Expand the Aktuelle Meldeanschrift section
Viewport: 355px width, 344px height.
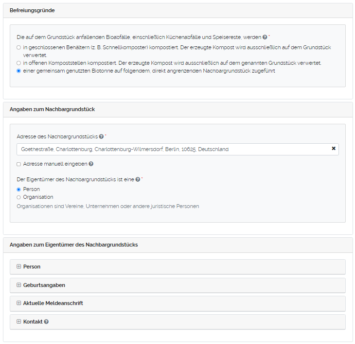pos(53,303)
